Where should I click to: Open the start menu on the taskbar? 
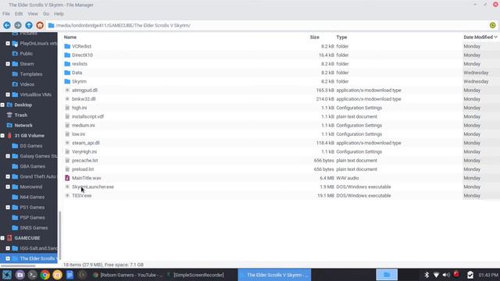click(7, 275)
